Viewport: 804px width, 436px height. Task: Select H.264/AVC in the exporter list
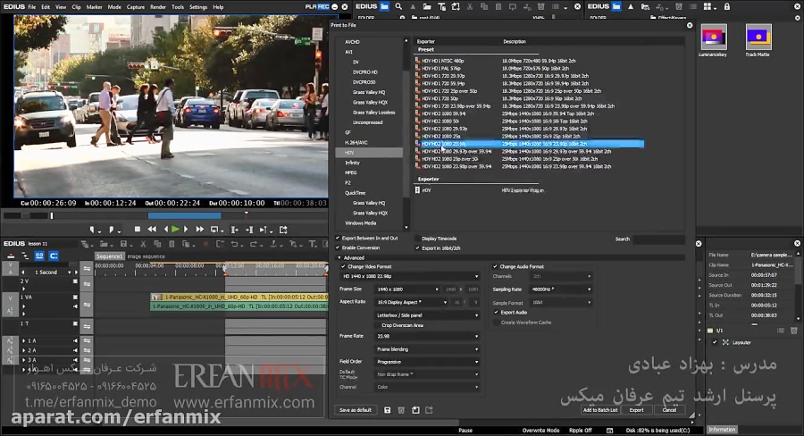tap(356, 142)
